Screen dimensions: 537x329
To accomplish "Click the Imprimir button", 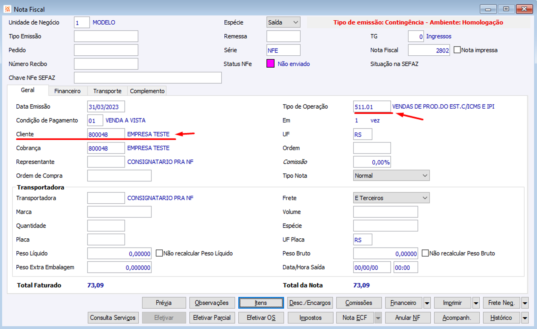I will tap(453, 303).
